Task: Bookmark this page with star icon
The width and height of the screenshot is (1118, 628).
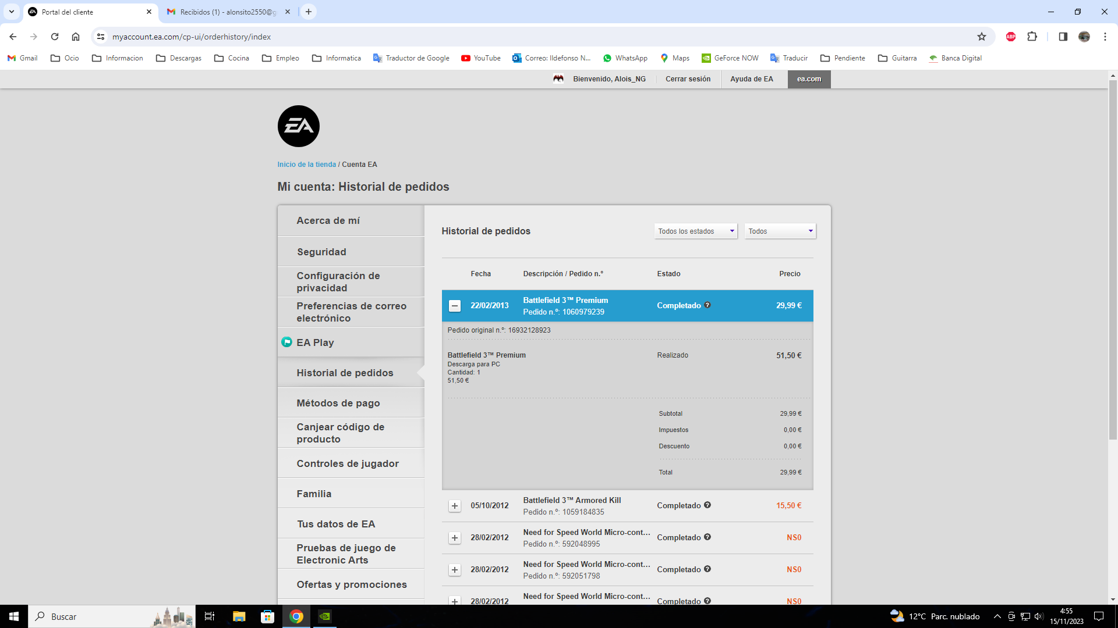Action: [982, 37]
